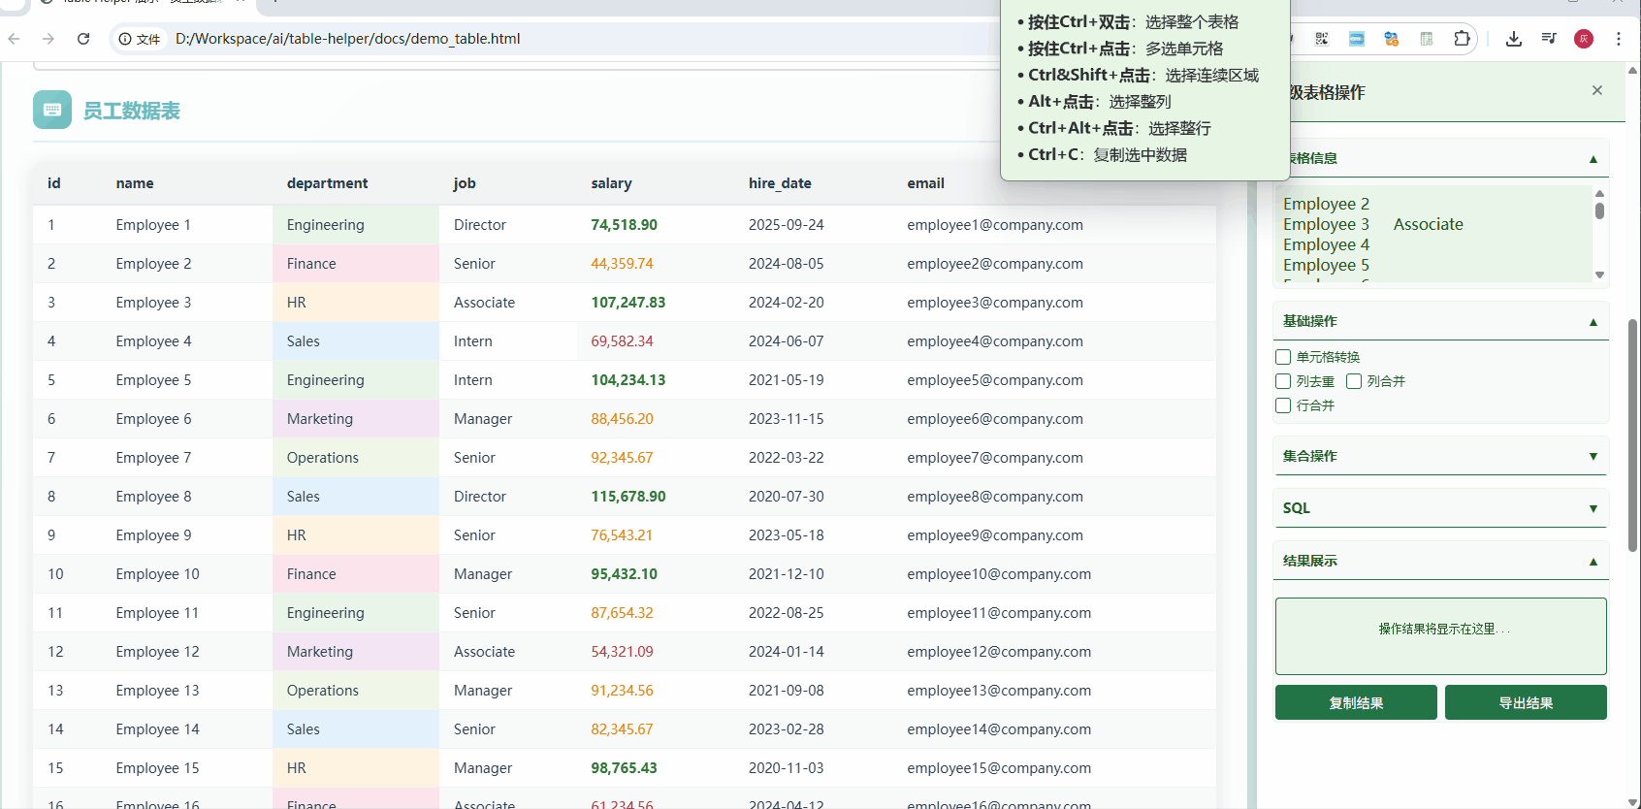Open the red profile avatar
The width and height of the screenshot is (1641, 809).
coord(1584,39)
